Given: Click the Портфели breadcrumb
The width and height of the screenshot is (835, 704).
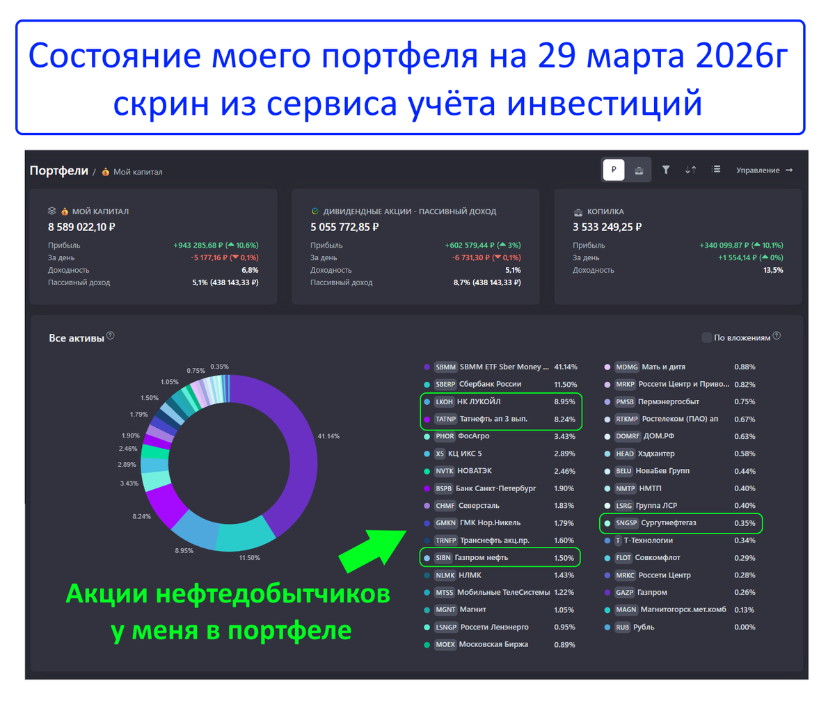Looking at the screenshot, I should pyautogui.click(x=59, y=170).
